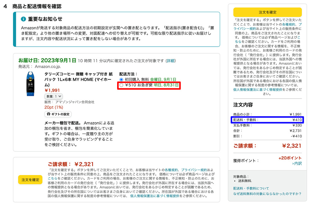The width and height of the screenshot is (310, 205).
Task: Click 支払手数料 ¥330 row
Action: [x=268, y=125]
